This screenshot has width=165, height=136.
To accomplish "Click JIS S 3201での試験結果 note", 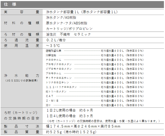I will pyautogui.click(x=22, y=81).
